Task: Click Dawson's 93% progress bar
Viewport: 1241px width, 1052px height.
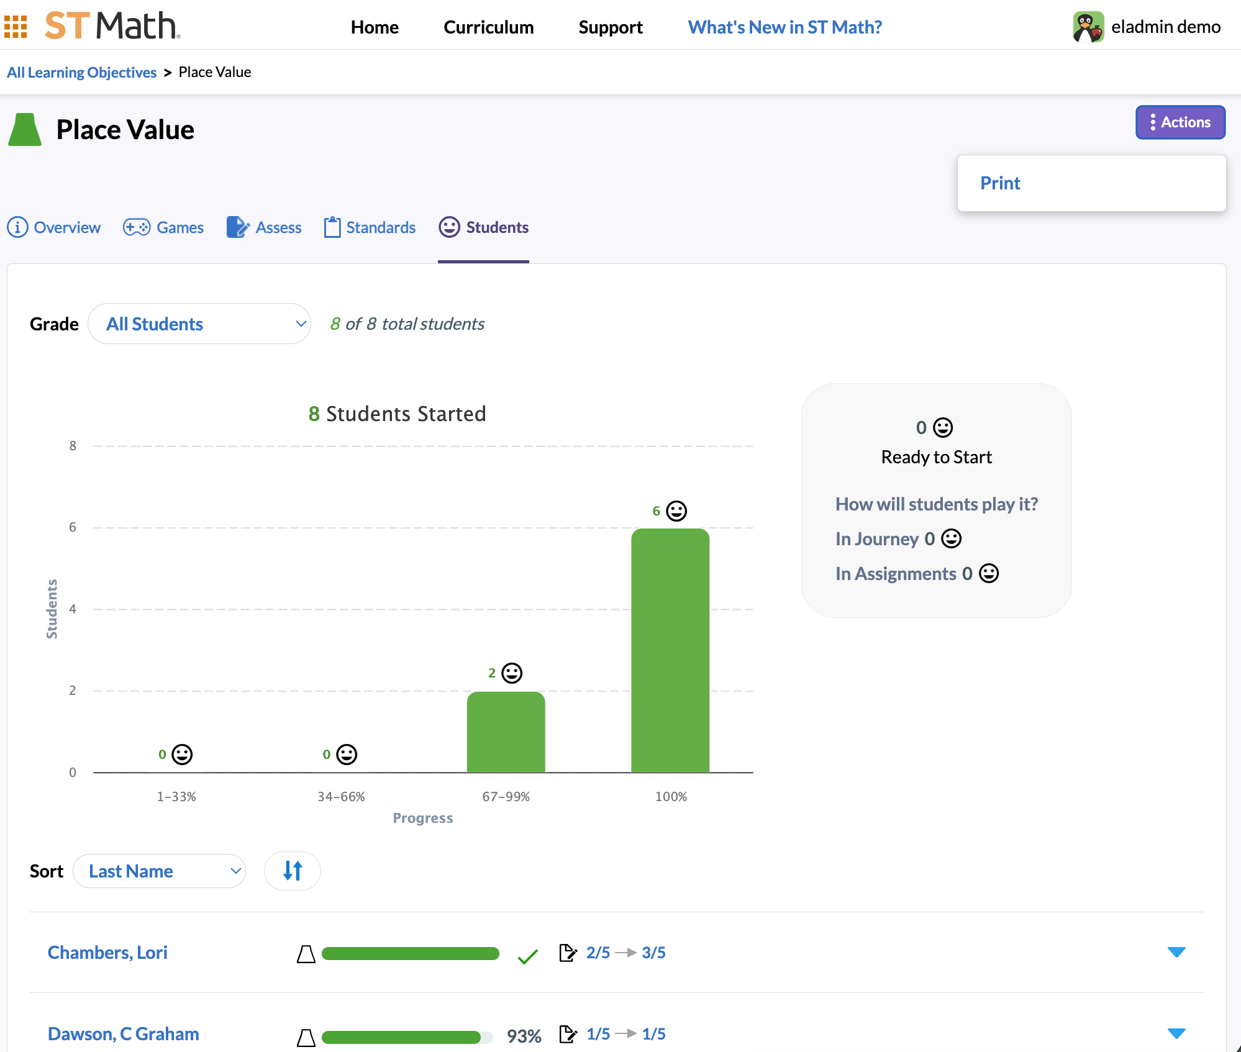Action: click(x=407, y=1036)
